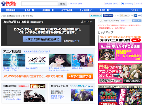Open the 見放題動画 menu item

[11, 10]
